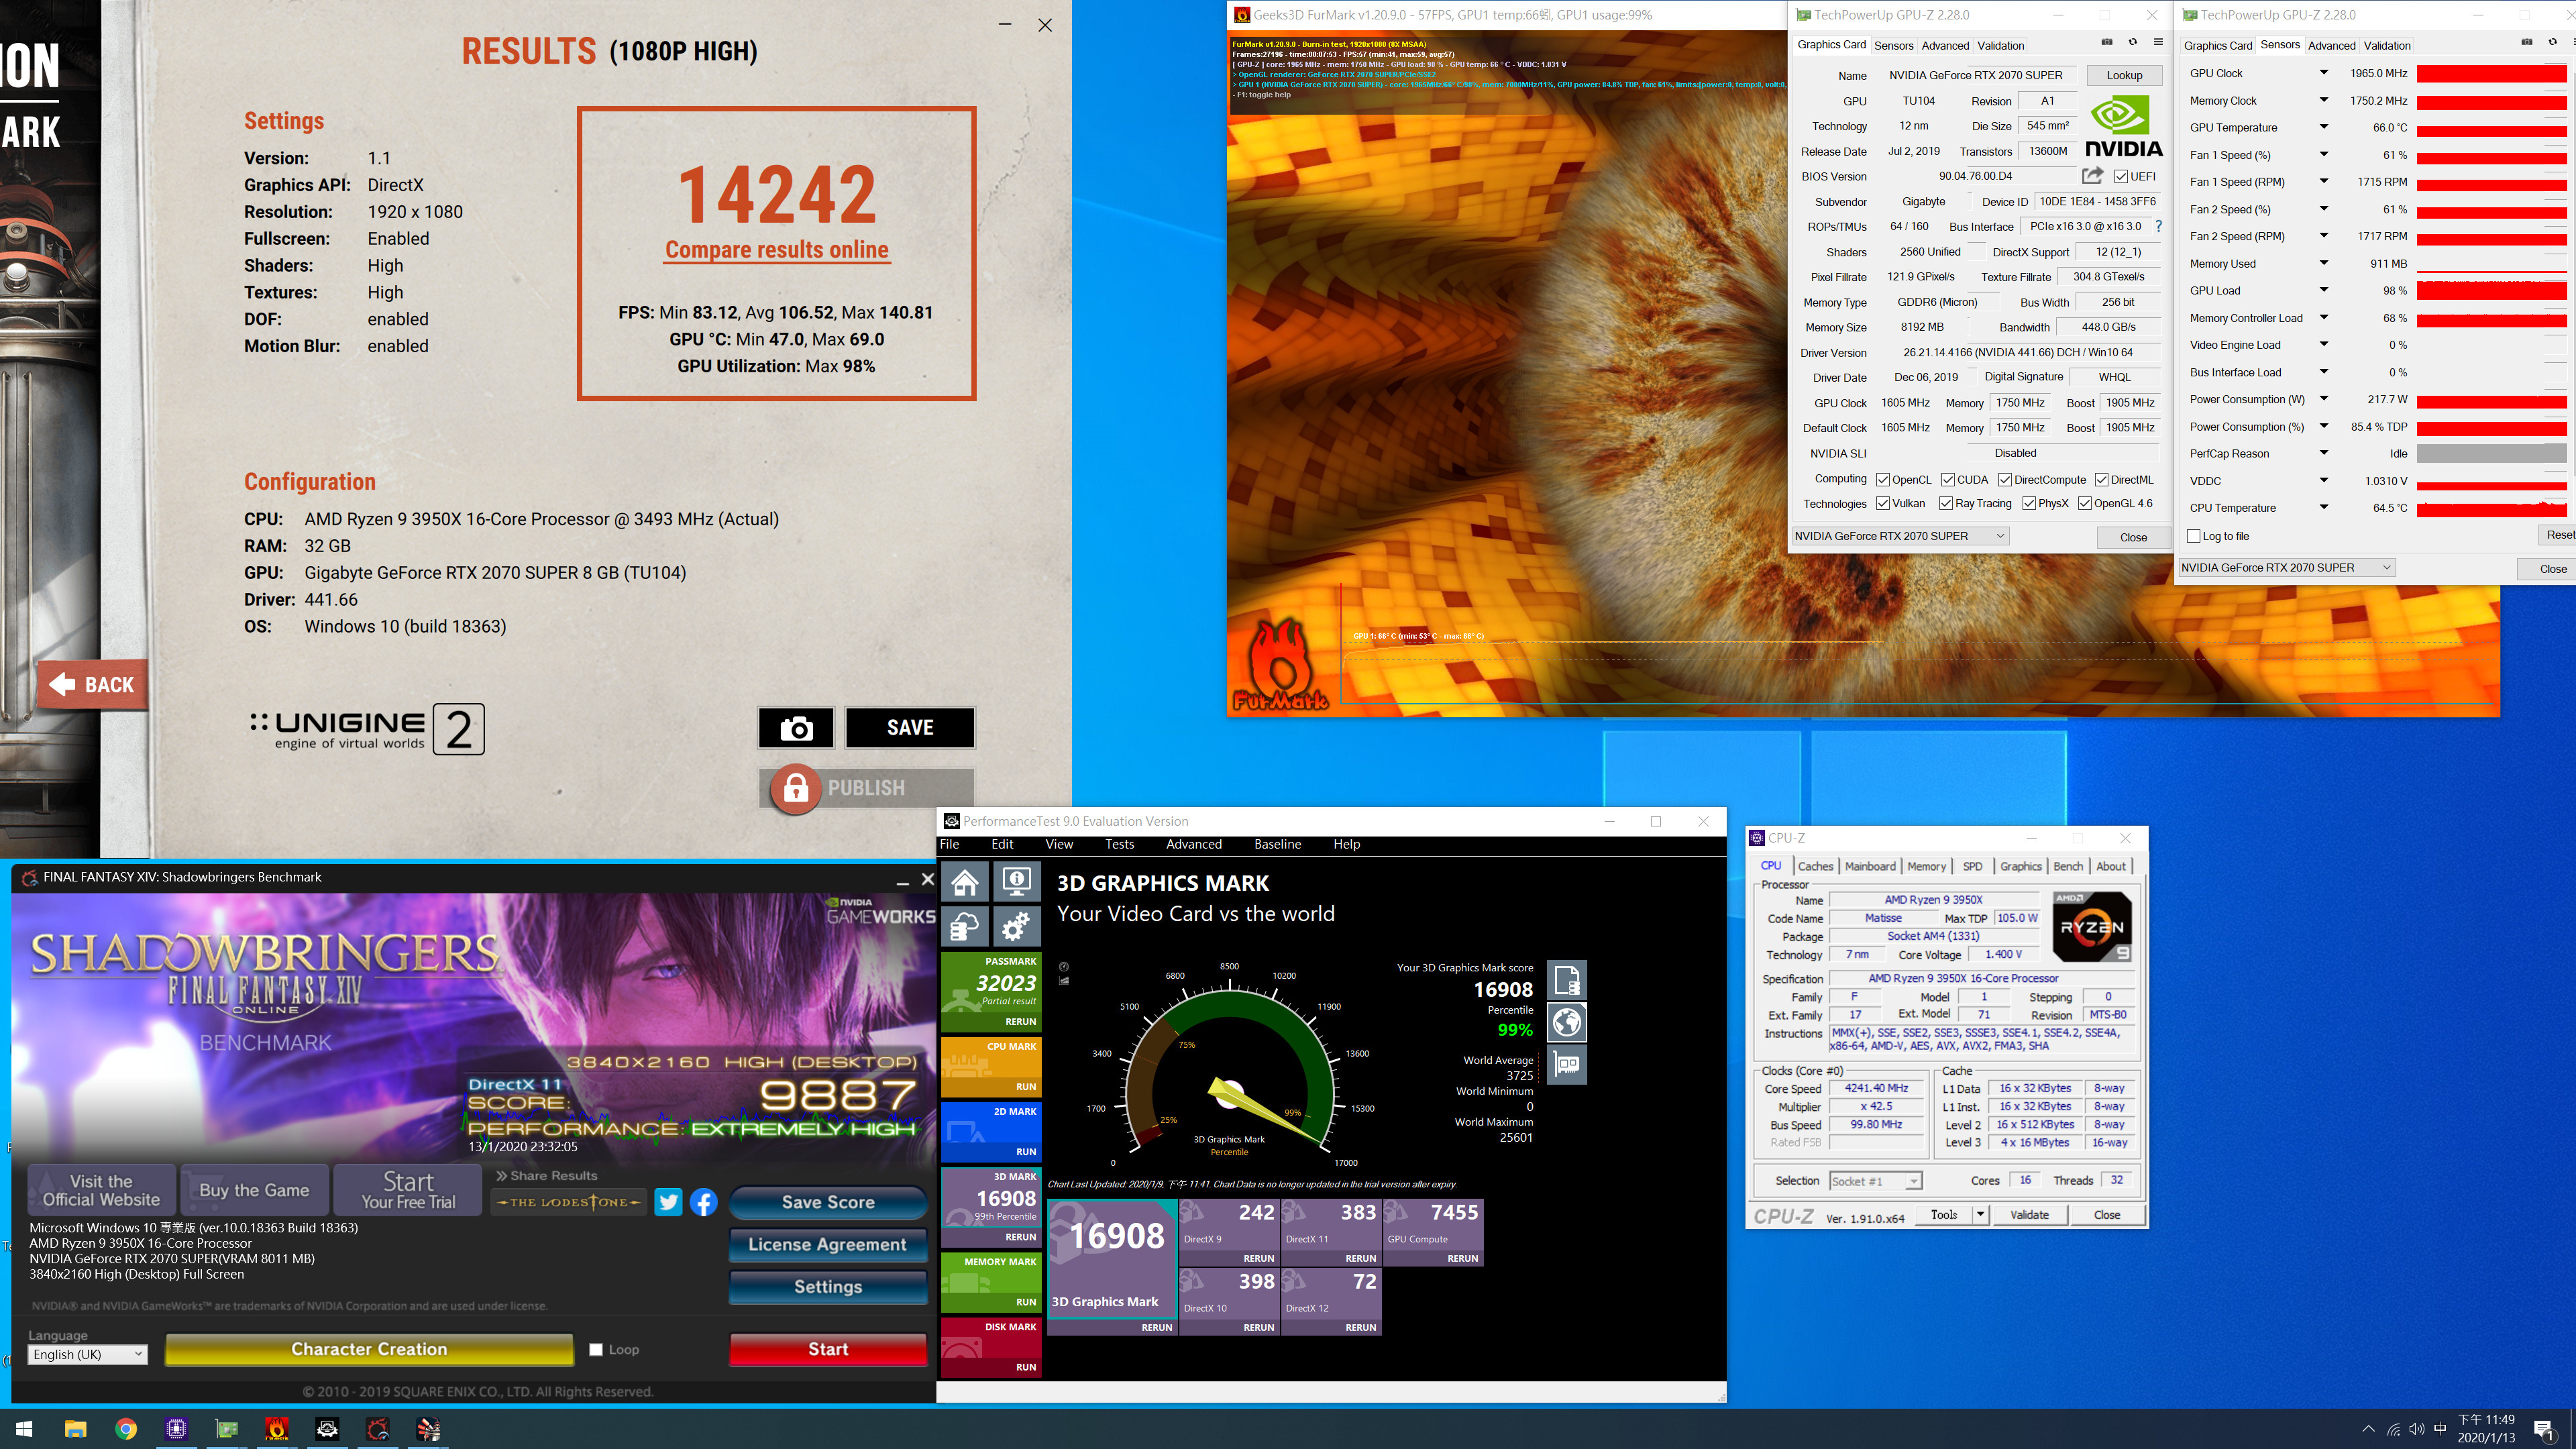Click the export results document icon in PerformanceTest
Image resolution: width=2576 pixels, height=1449 pixels.
coord(1567,980)
